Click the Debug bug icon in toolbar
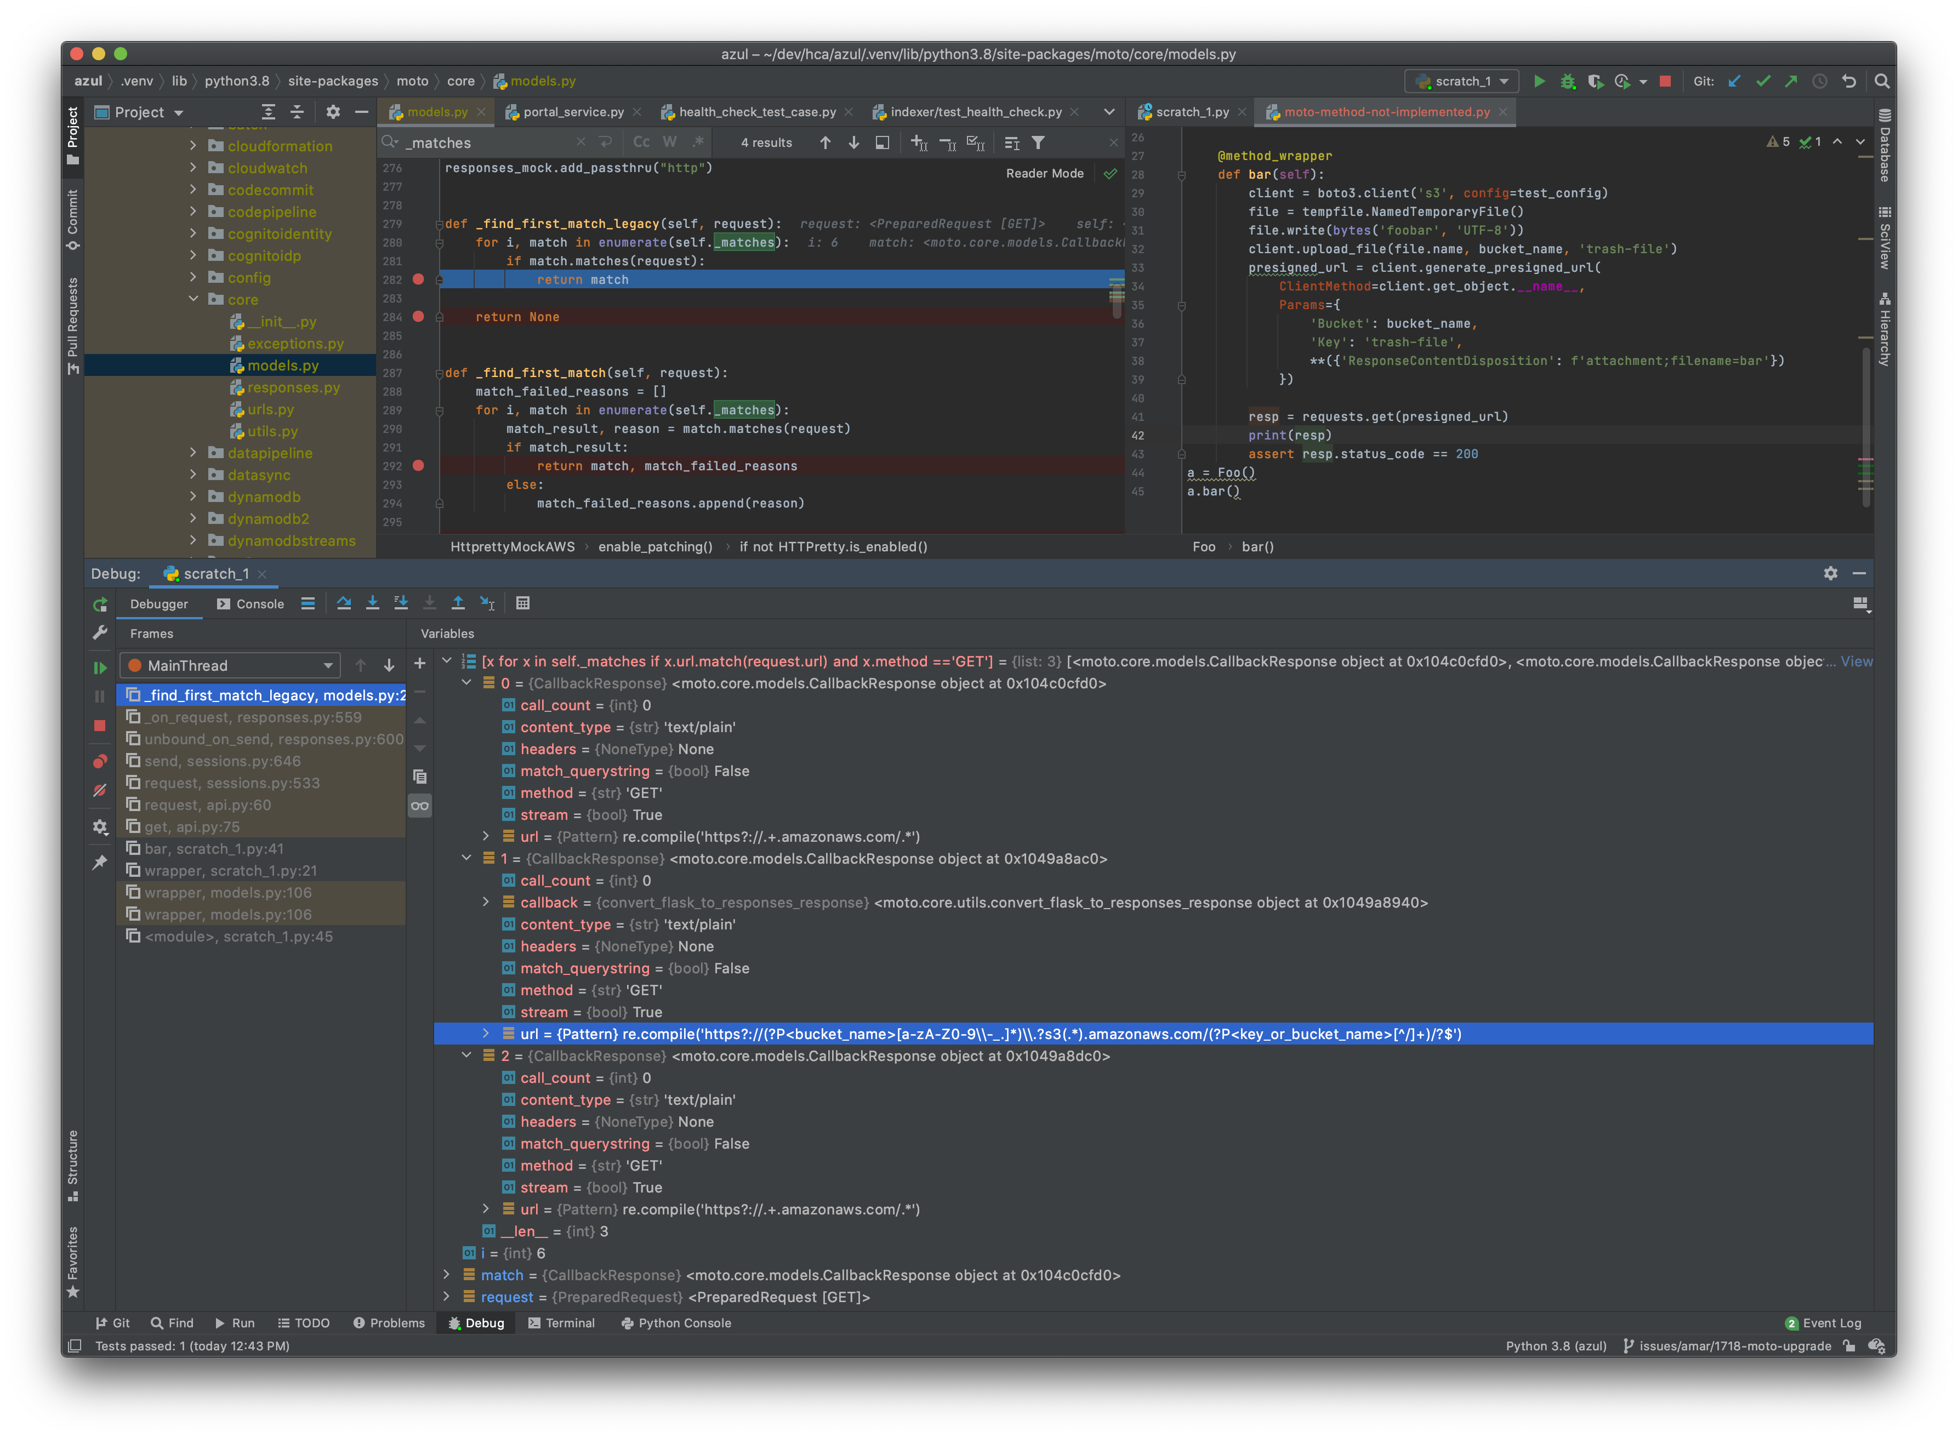 [x=1567, y=81]
